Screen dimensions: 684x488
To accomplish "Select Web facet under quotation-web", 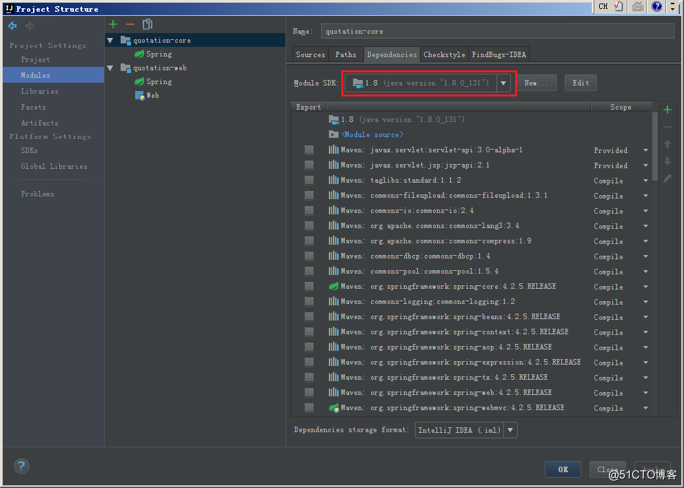I will (147, 96).
